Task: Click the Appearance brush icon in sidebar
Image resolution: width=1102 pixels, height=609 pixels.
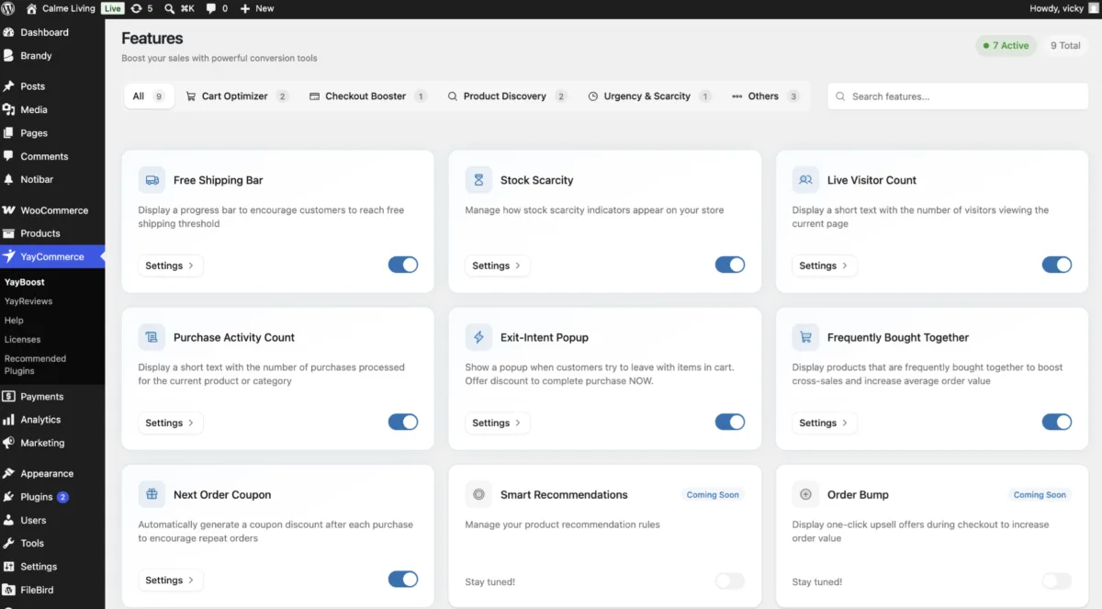Action: click(x=9, y=474)
